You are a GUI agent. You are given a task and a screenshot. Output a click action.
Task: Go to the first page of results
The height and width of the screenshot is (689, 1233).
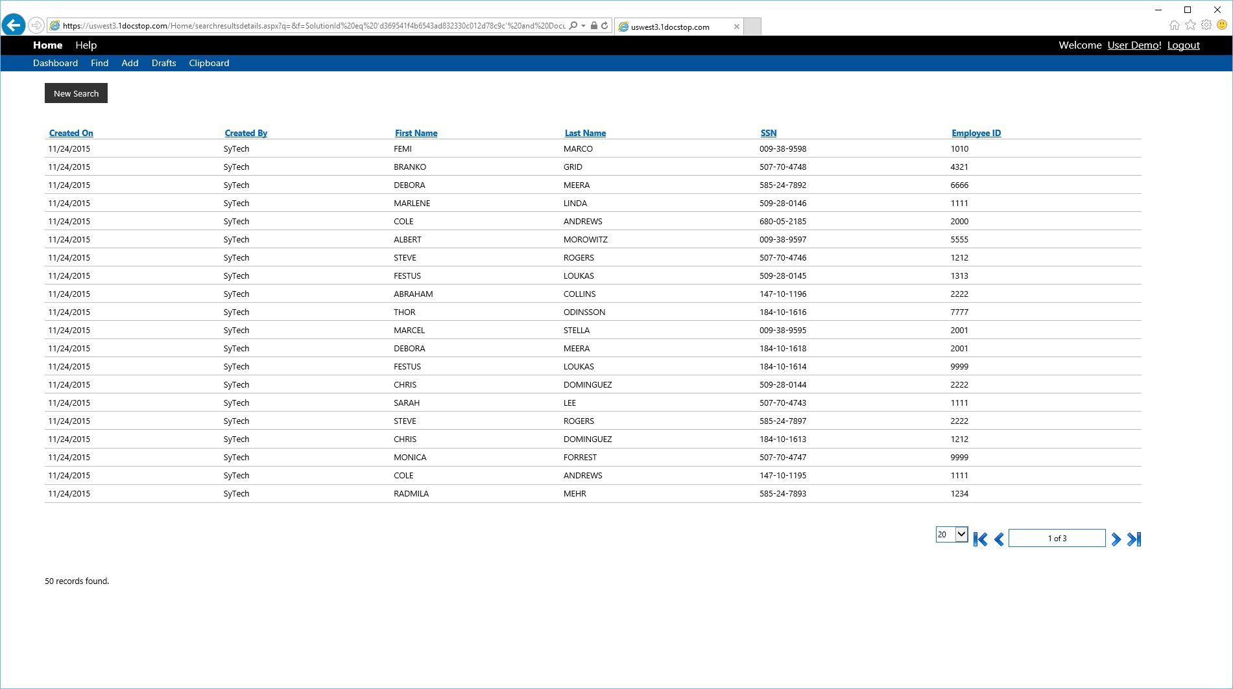[x=980, y=539]
